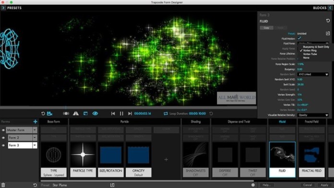The image size is (334, 188).
Task: Click the Random Seed value 0
Action: coord(298,90)
